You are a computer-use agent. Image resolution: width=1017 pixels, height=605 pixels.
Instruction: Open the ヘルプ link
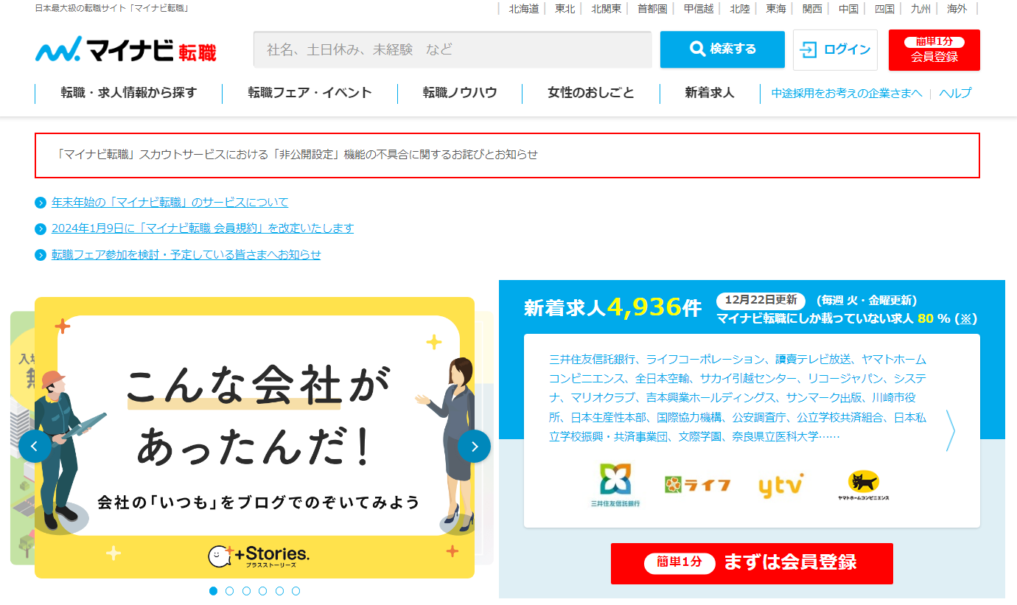[x=955, y=94]
